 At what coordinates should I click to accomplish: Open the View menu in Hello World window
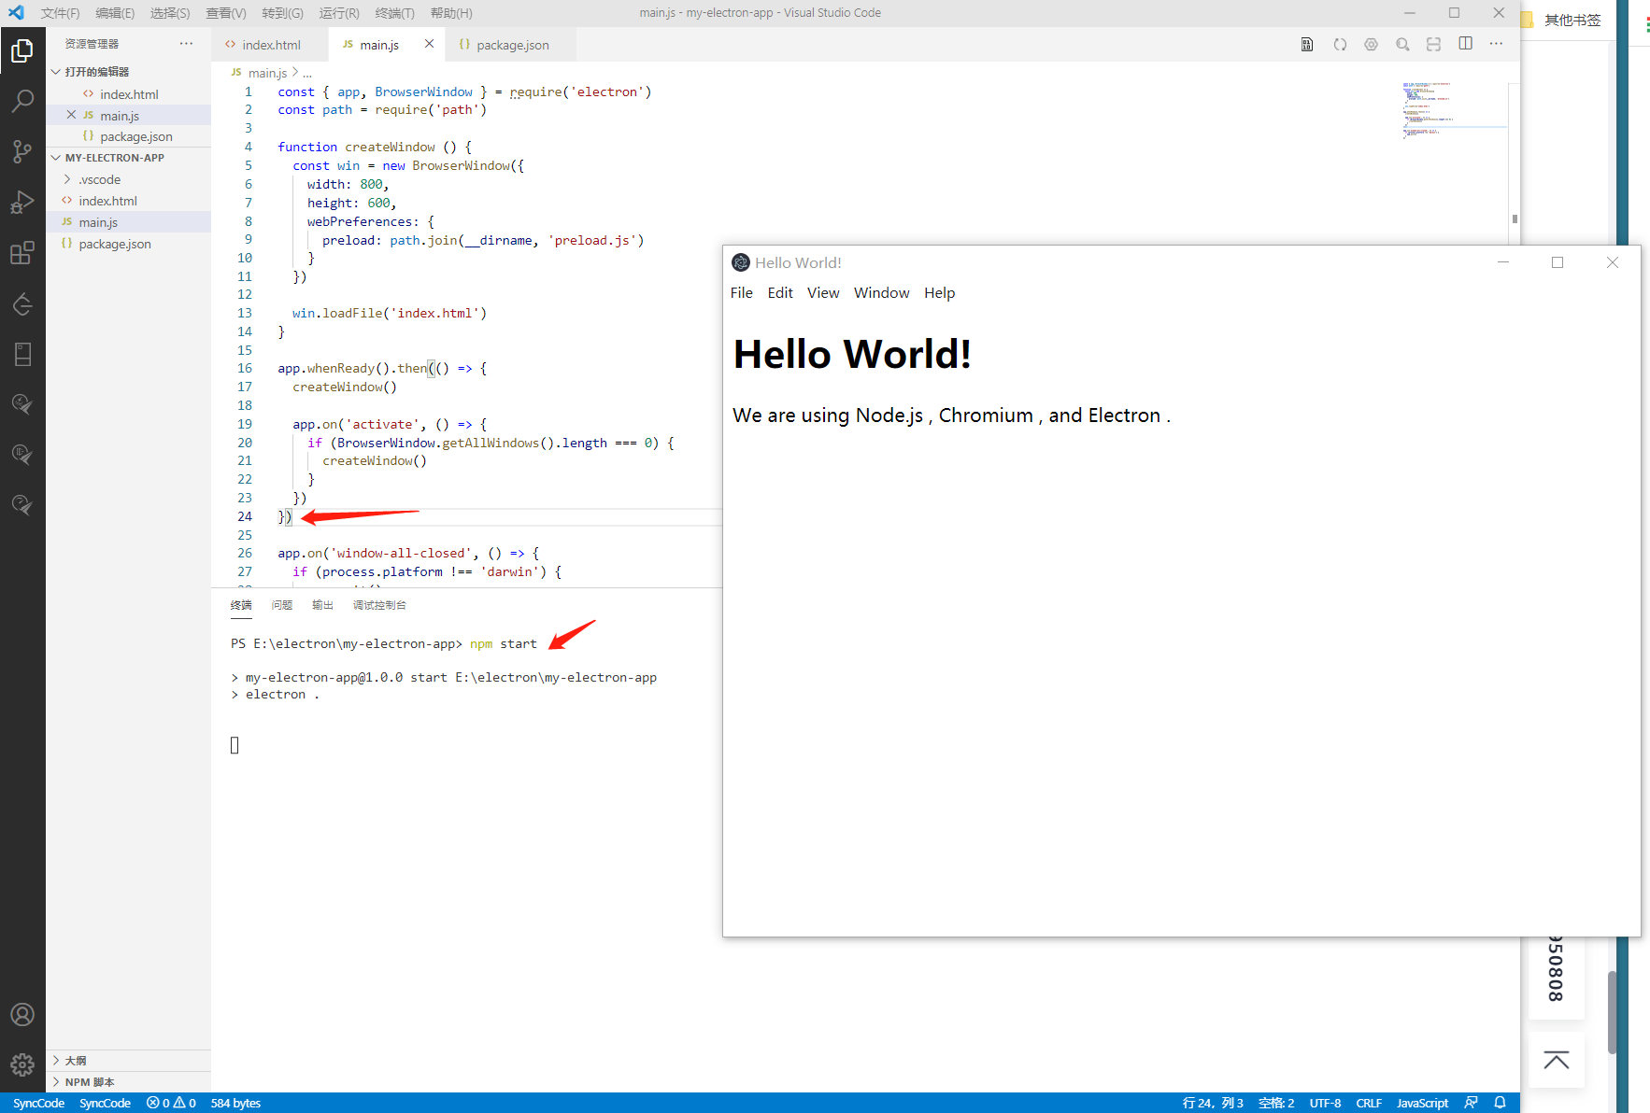tap(822, 293)
